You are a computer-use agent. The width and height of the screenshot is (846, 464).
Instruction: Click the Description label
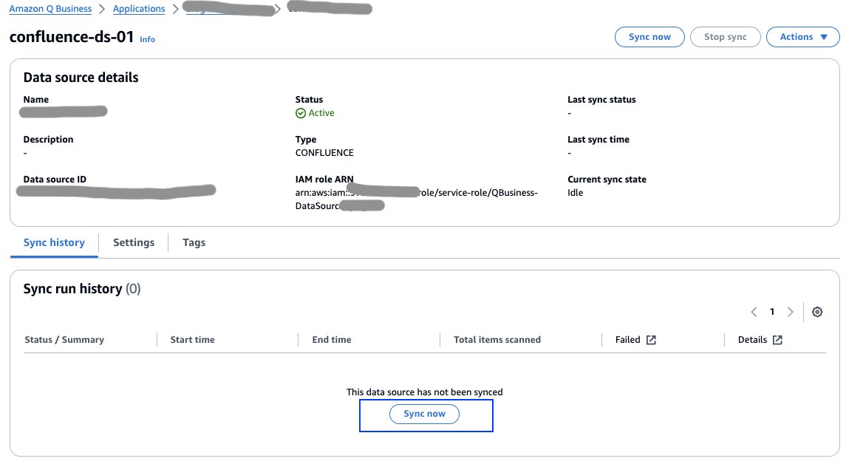click(48, 140)
